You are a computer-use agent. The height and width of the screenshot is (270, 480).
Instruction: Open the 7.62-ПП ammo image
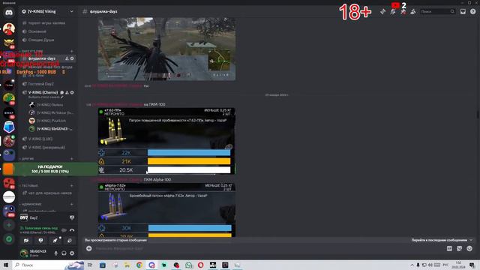(x=166, y=141)
